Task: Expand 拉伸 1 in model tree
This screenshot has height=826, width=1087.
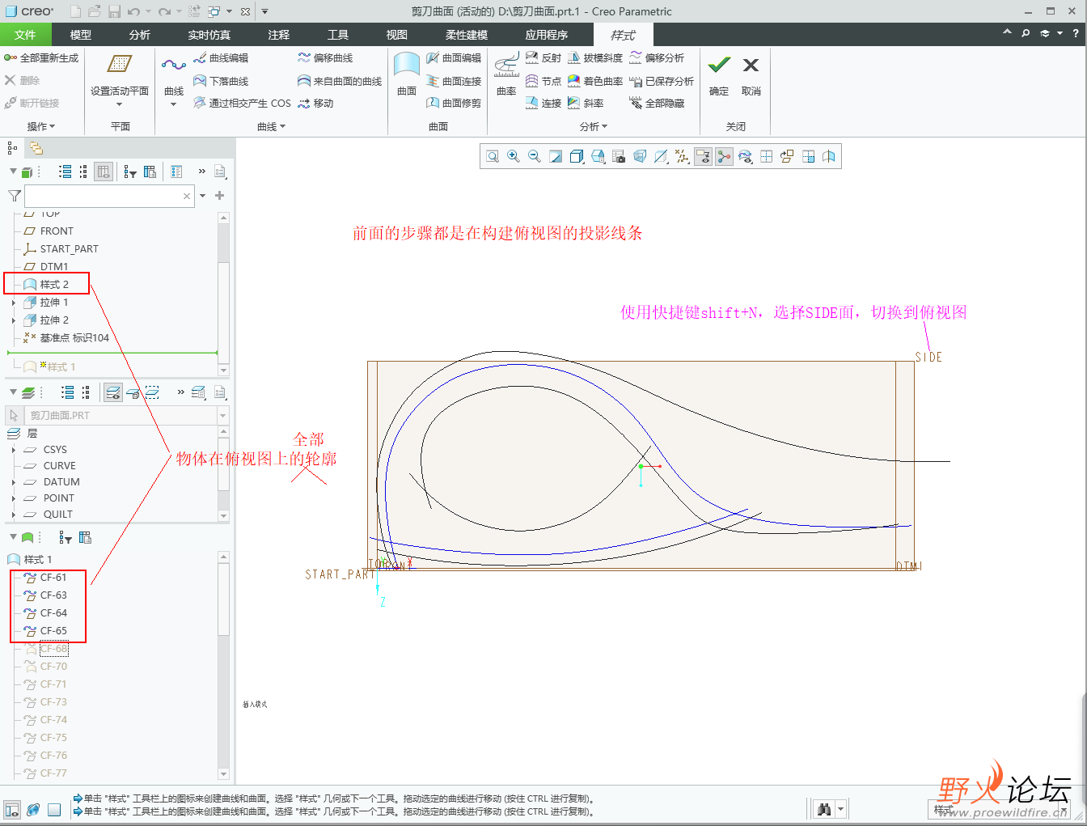Action: [14, 303]
